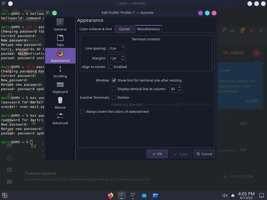267x200 pixels.
Task: Click the vertical line column value 80
Action: (173, 89)
